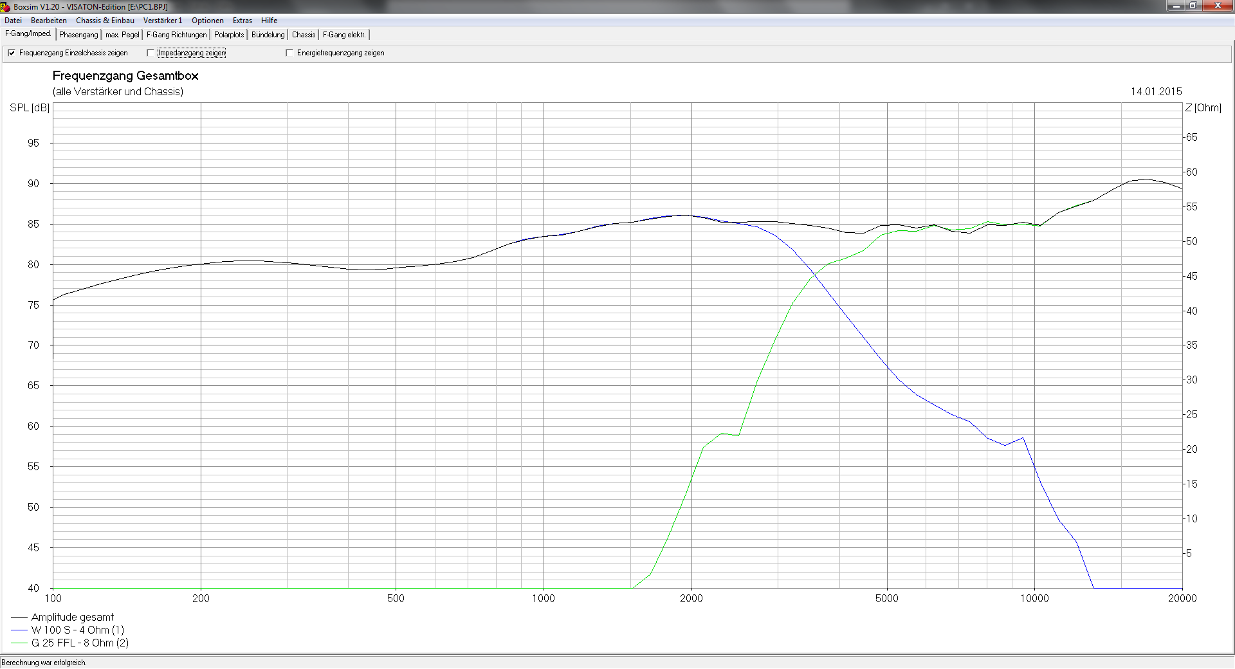Image resolution: width=1235 pixels, height=669 pixels.
Task: Select the F-Gang elektr. tab
Action: [x=344, y=35]
